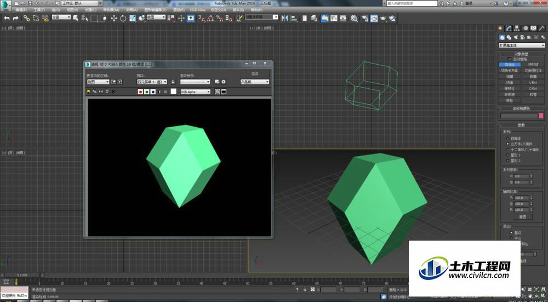The image size is (548, 302).
Task: Select the Tetra (四面体) family radio button
Action: 507,139
